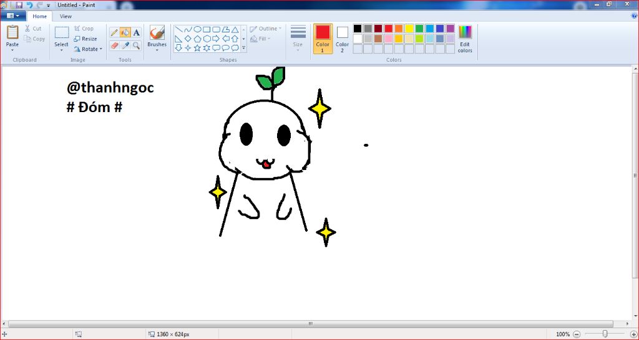This screenshot has width=639, height=340.
Task: Select the Pencil tool
Action: (115, 33)
